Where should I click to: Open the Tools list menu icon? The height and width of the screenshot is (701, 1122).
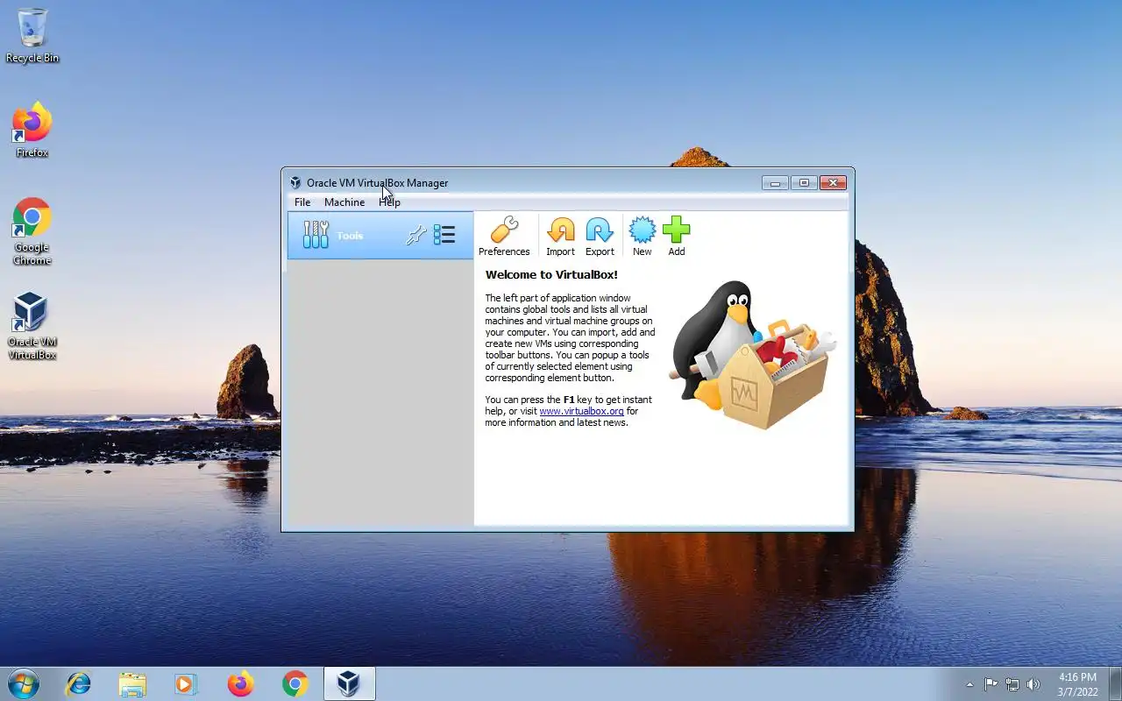[x=444, y=235]
